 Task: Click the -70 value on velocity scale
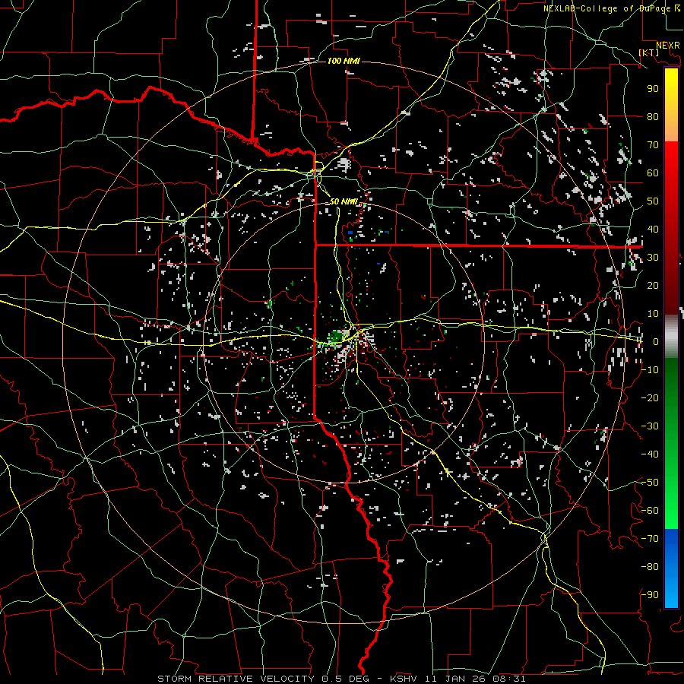(650, 539)
